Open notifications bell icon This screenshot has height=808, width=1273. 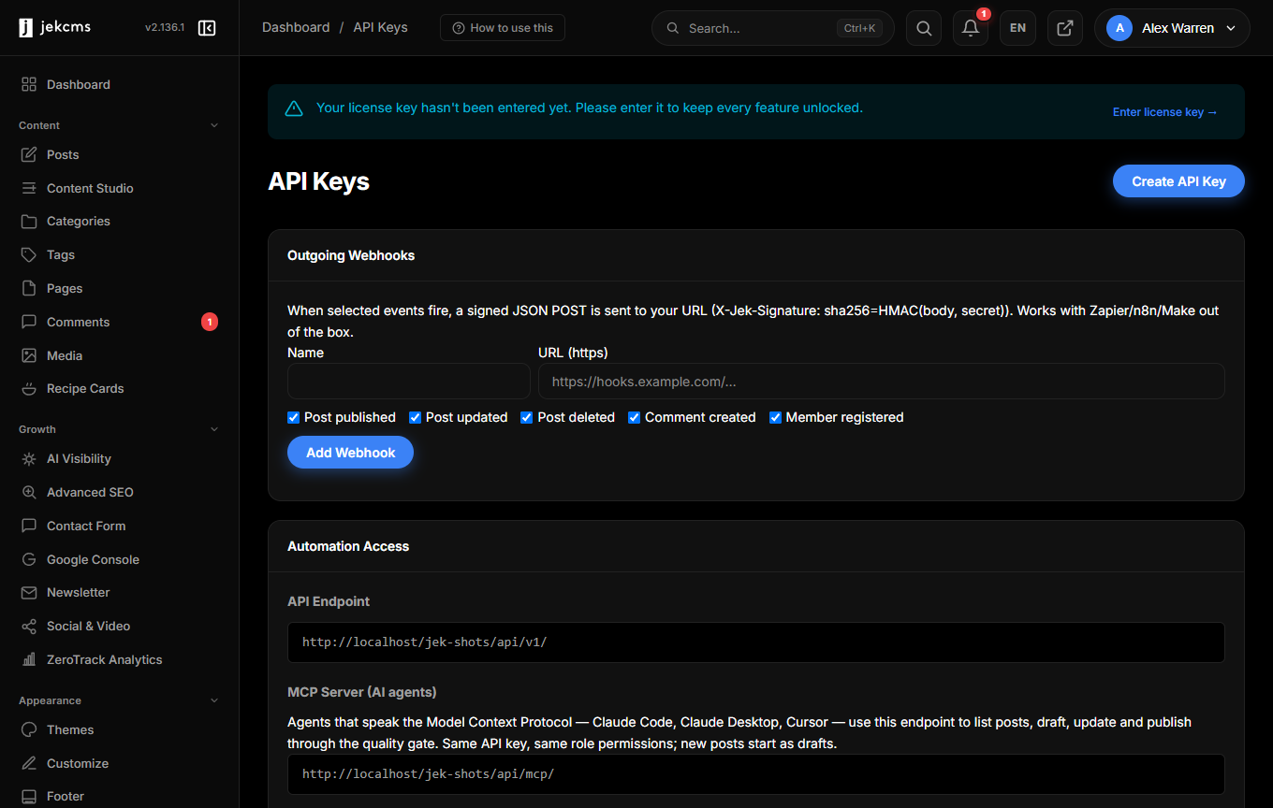coord(971,28)
